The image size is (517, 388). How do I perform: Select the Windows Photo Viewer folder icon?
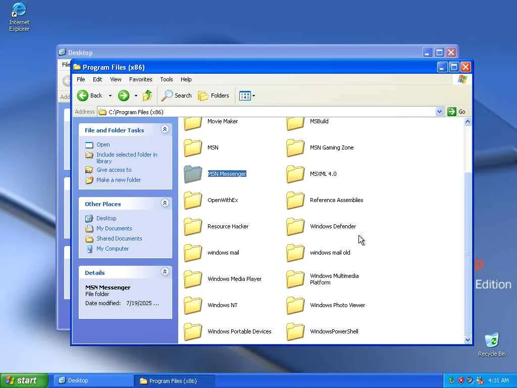[295, 305]
